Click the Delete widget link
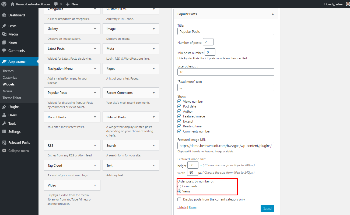 182,207
